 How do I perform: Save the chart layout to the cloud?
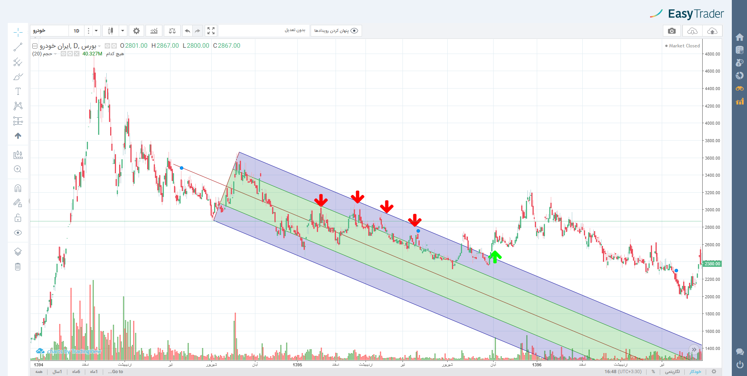[x=712, y=31]
